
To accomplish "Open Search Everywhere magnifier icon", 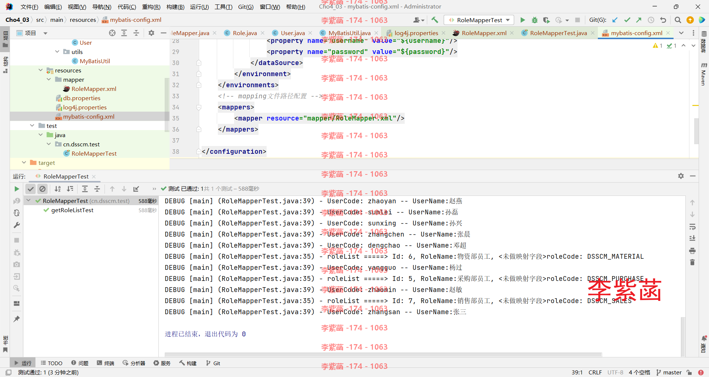I will [678, 20].
